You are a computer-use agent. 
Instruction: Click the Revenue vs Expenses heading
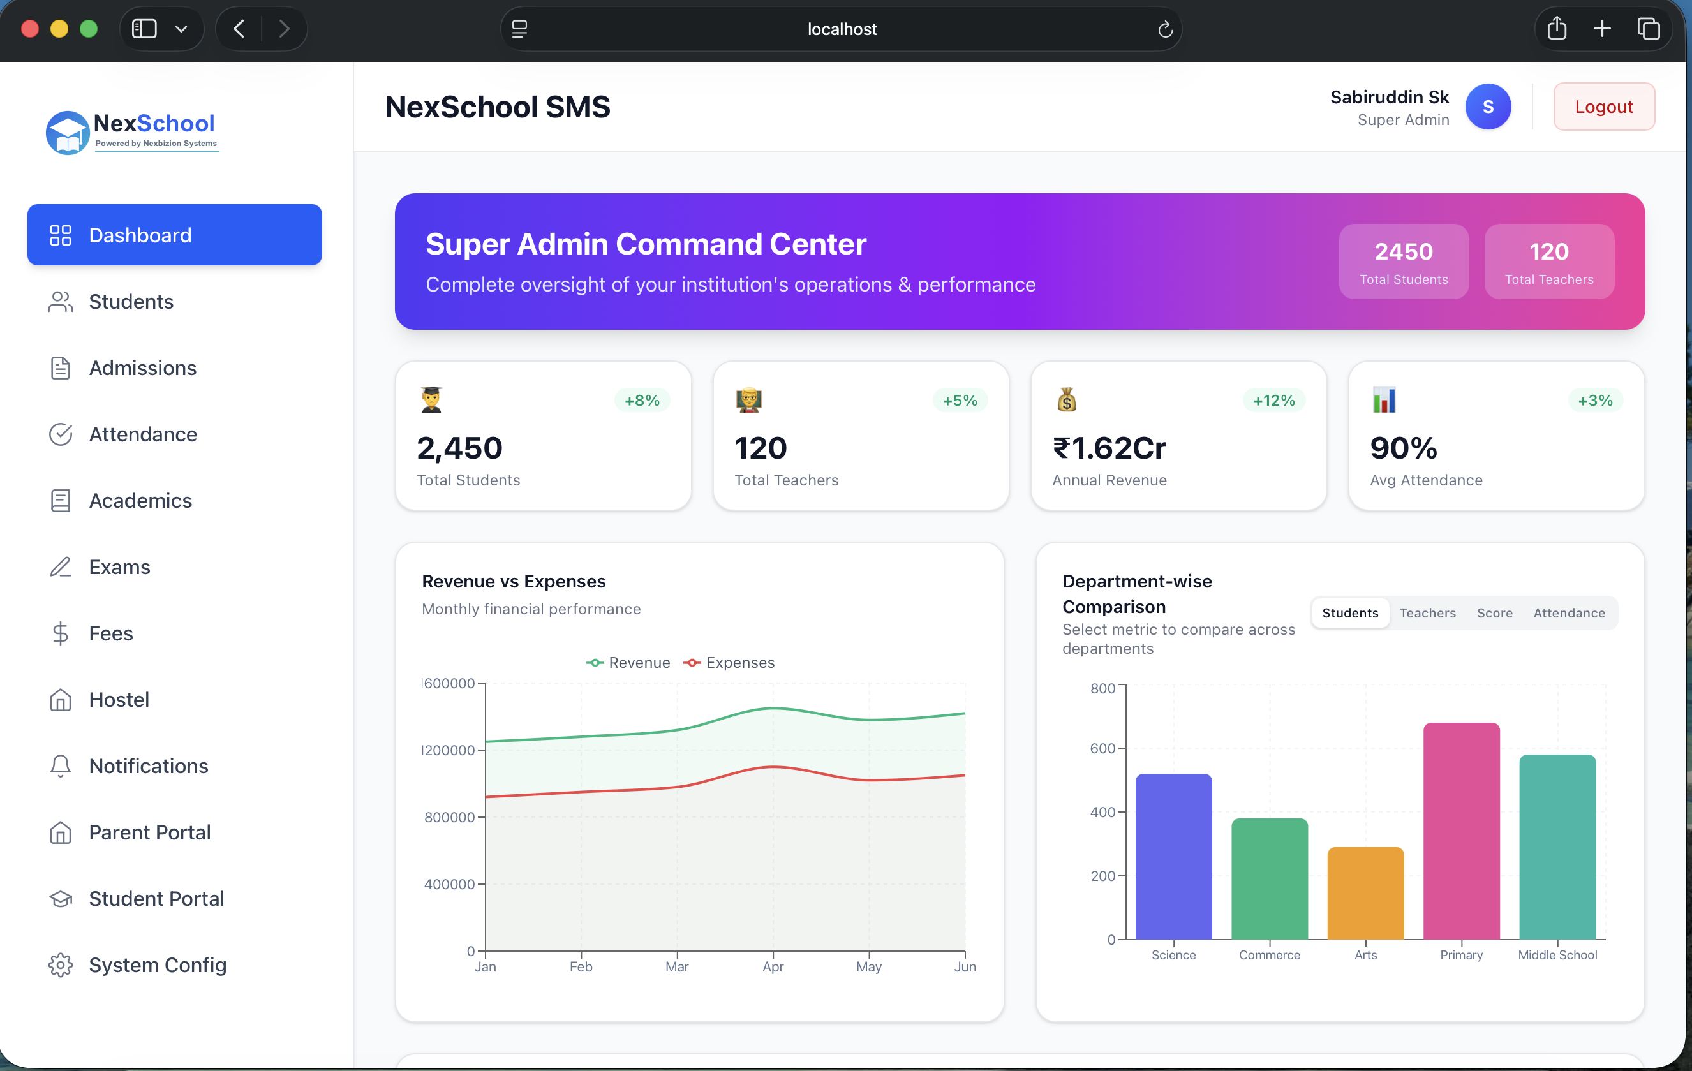point(514,582)
